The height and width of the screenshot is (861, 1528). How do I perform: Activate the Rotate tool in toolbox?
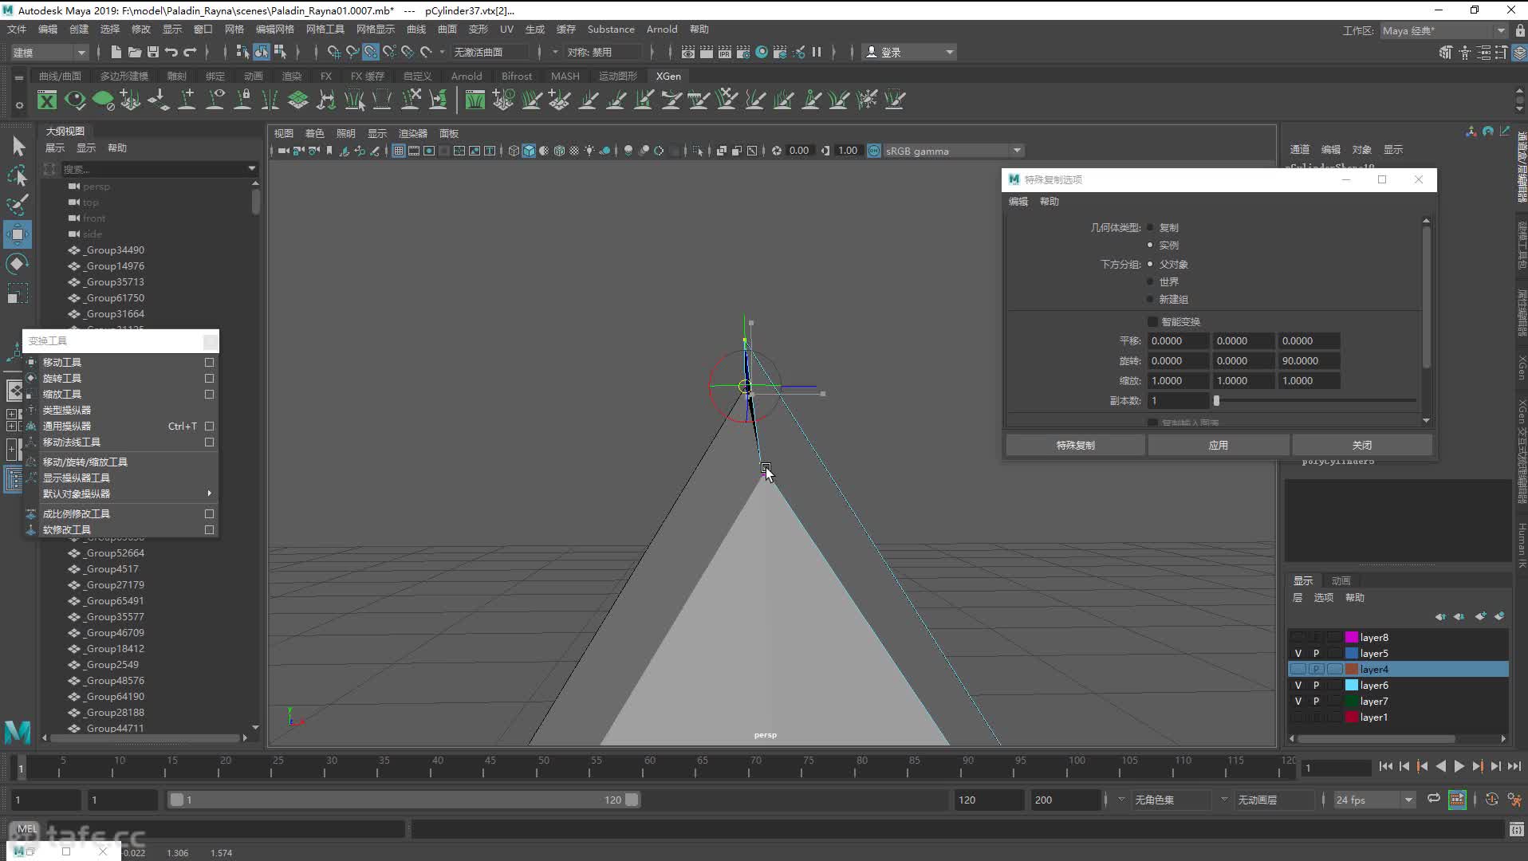18,264
